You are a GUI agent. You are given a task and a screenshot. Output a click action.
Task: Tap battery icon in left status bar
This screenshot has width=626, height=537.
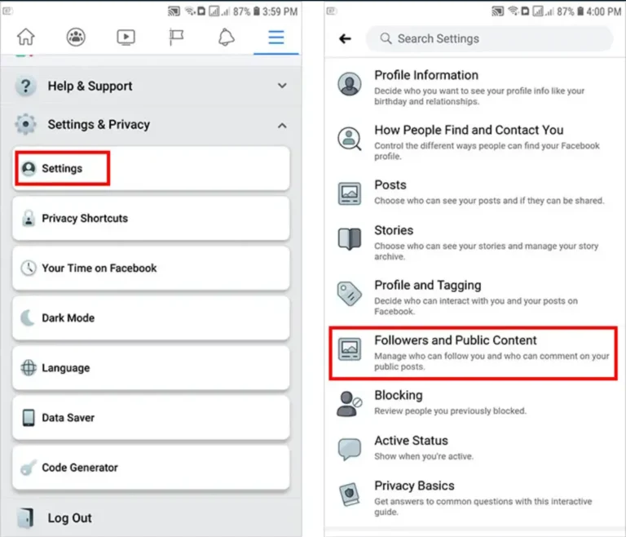256,11
